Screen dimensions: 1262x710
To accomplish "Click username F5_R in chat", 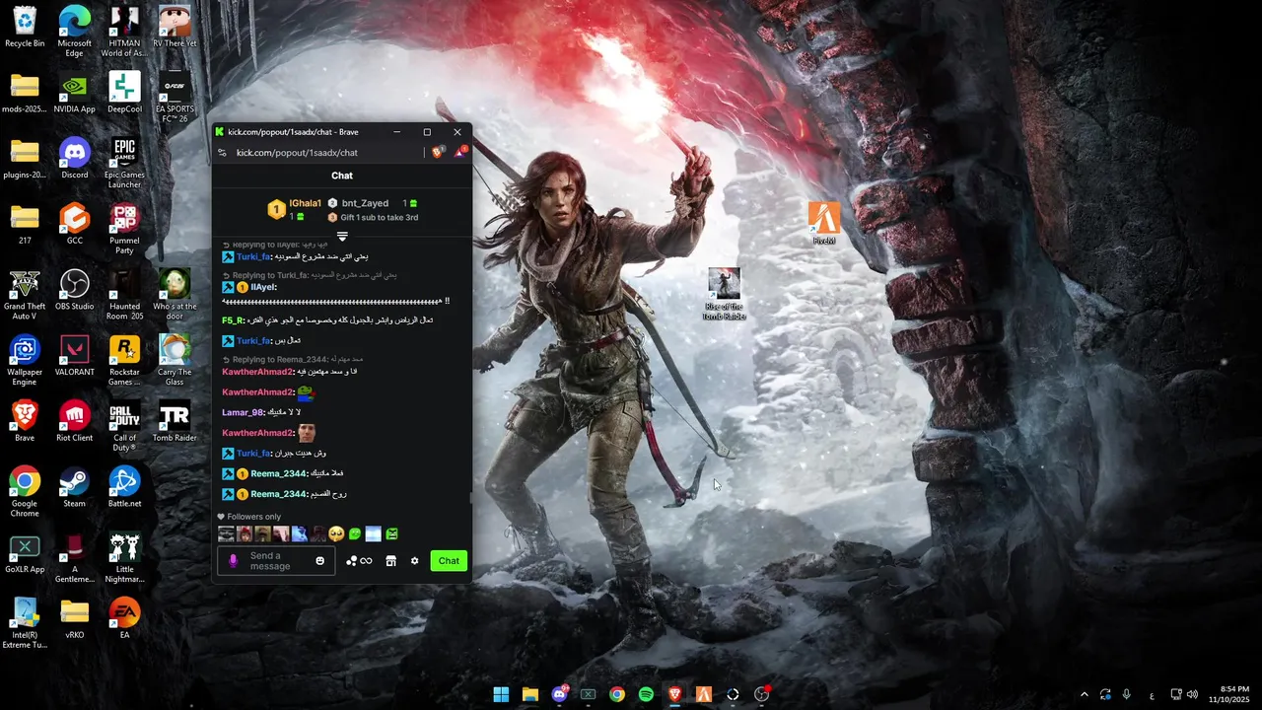I will [233, 320].
